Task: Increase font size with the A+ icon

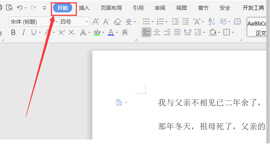Action: coord(96,22)
